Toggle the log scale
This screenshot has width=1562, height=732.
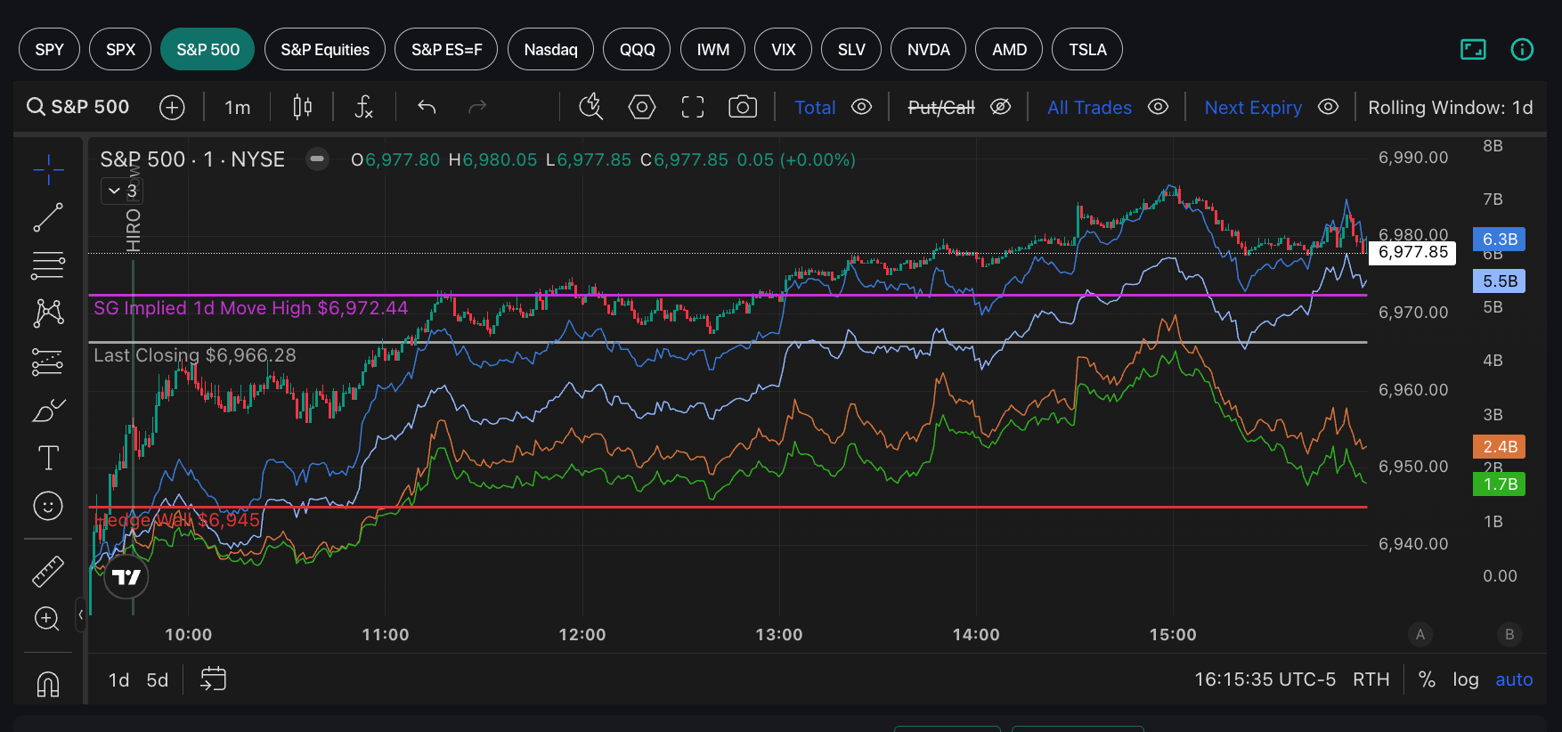pyautogui.click(x=1466, y=679)
